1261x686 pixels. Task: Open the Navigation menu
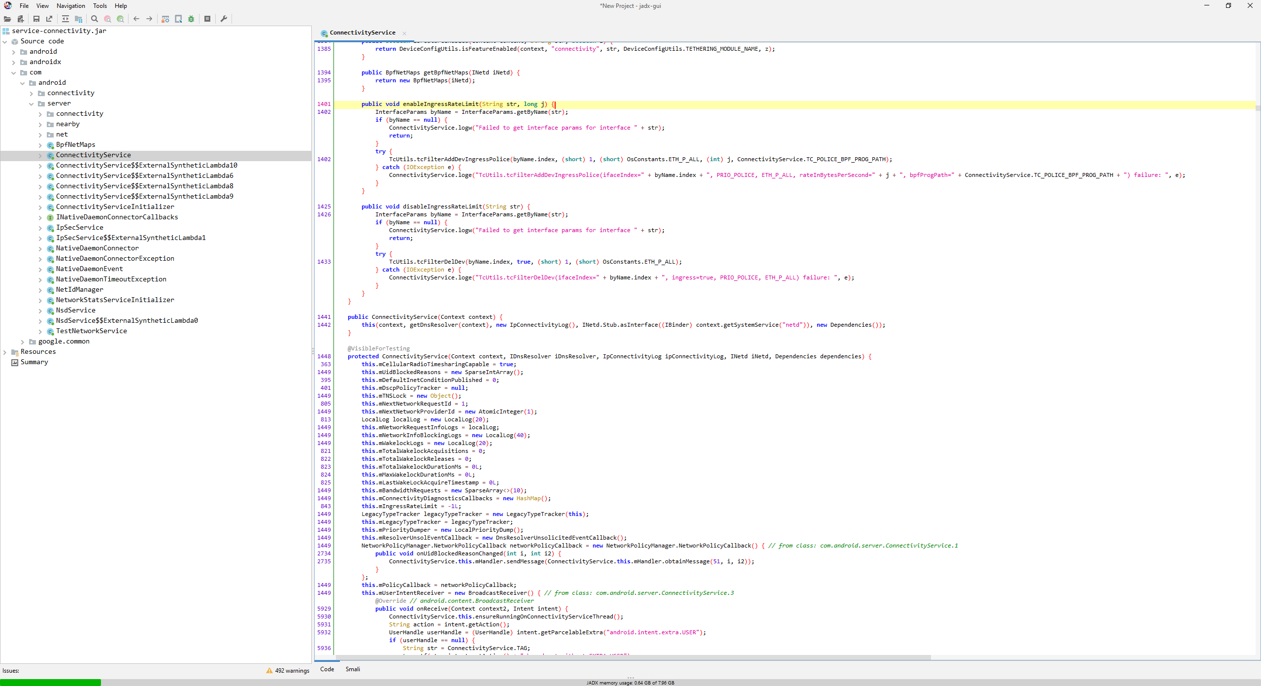pos(70,5)
